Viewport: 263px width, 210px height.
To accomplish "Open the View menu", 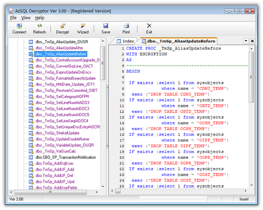I will 26,18.
